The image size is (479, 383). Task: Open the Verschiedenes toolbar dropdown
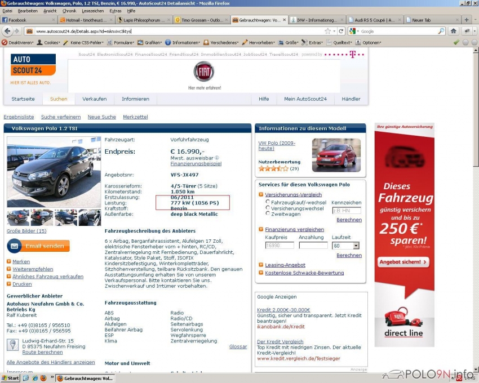(x=221, y=42)
